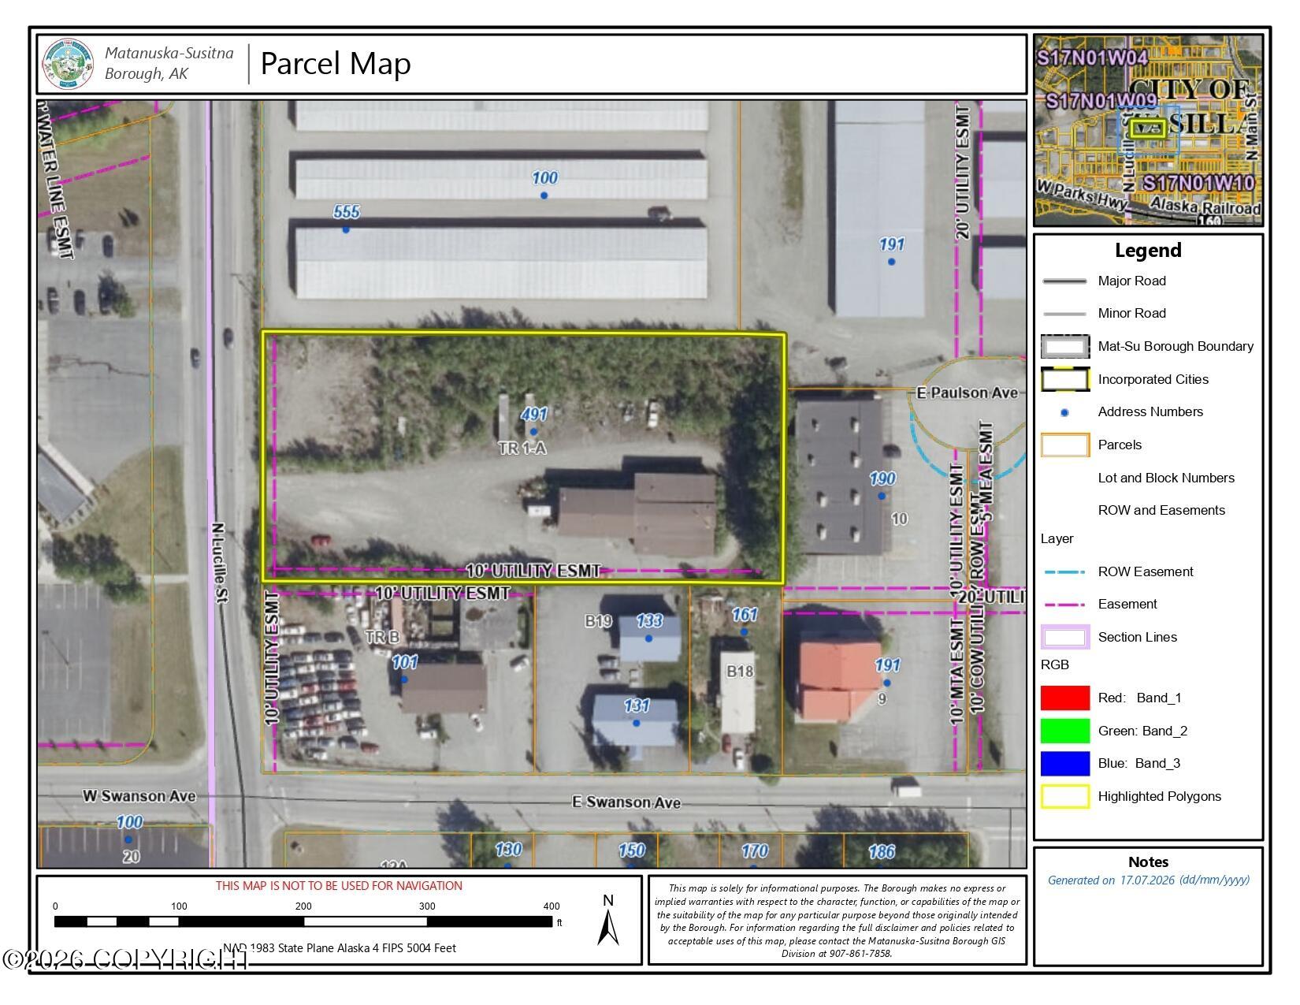This screenshot has width=1300, height=1005.
Task: Select the Minor Road legend line symbol
Action: (1064, 314)
